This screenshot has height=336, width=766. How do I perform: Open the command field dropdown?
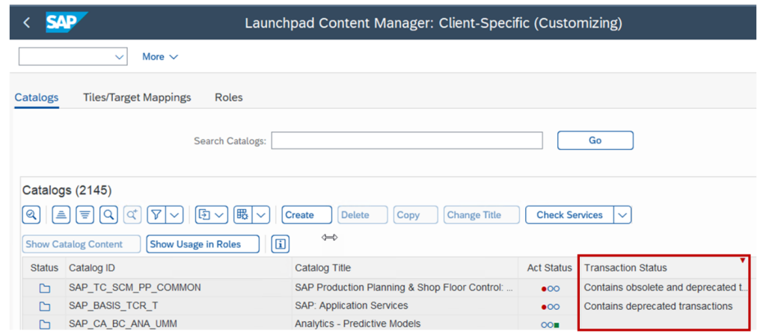[x=120, y=57]
